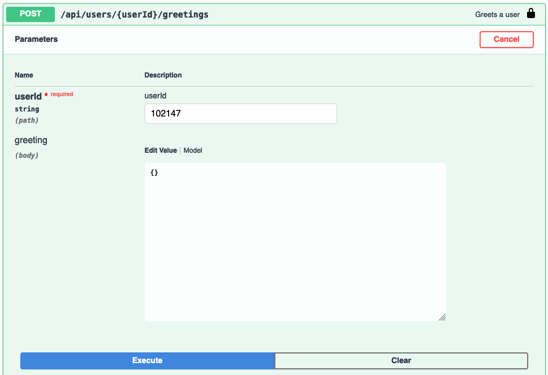Click the lock to open authorization dialog
Viewport: 548px width, 375px height.
(x=530, y=14)
